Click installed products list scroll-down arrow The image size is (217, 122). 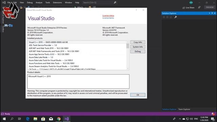point(128,68)
